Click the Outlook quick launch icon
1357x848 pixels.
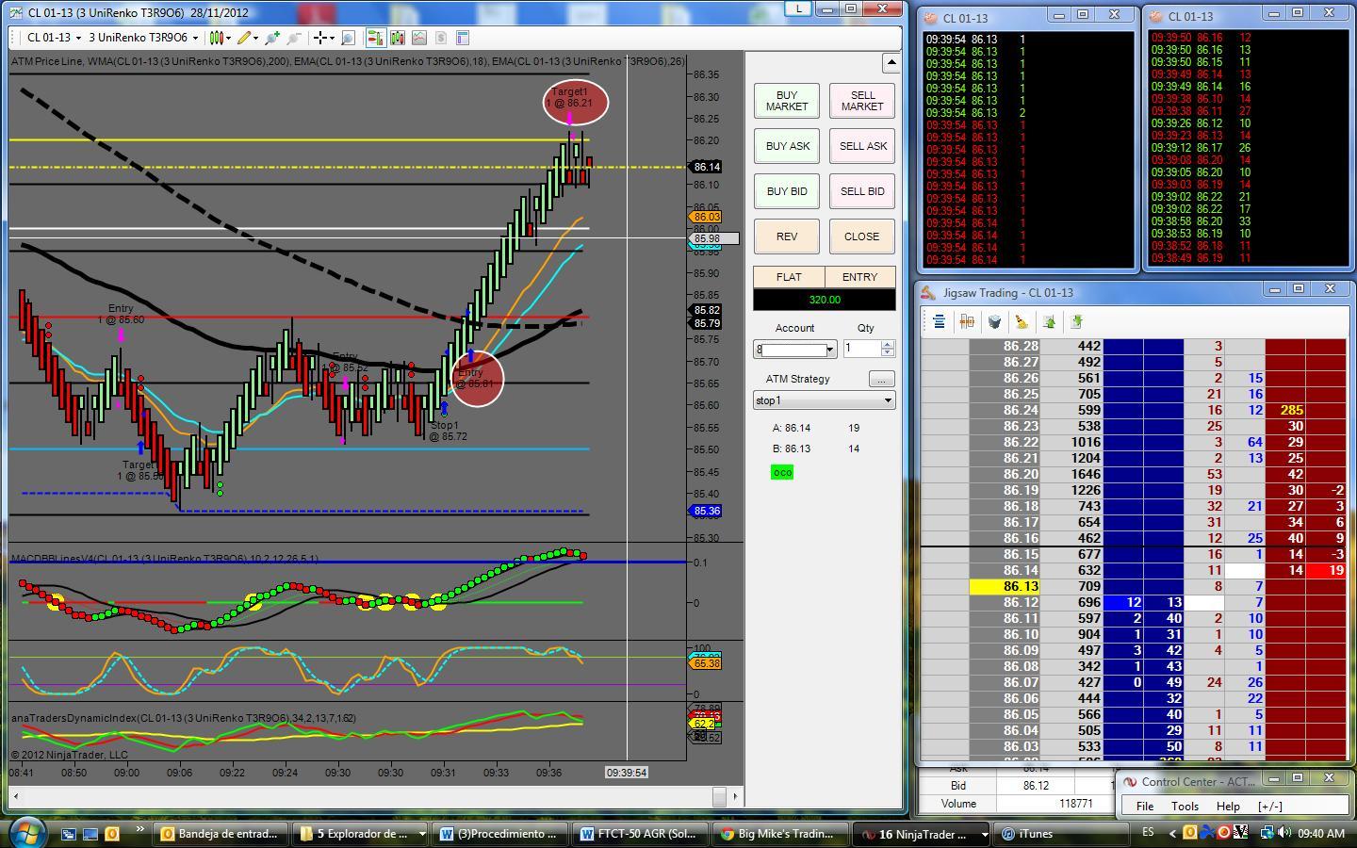(112, 833)
